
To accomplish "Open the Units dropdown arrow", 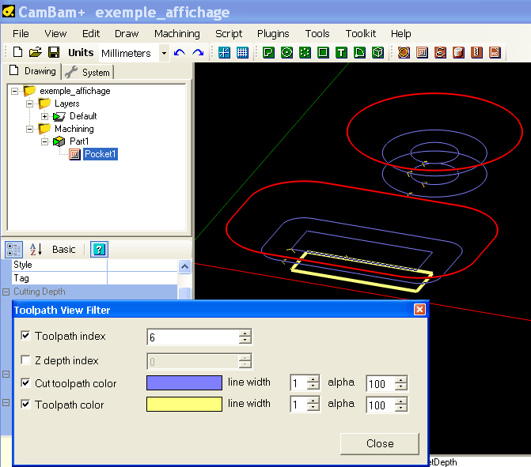I will (x=164, y=53).
